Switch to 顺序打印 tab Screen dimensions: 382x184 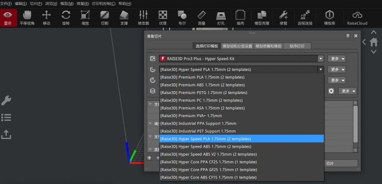[x=297, y=46]
